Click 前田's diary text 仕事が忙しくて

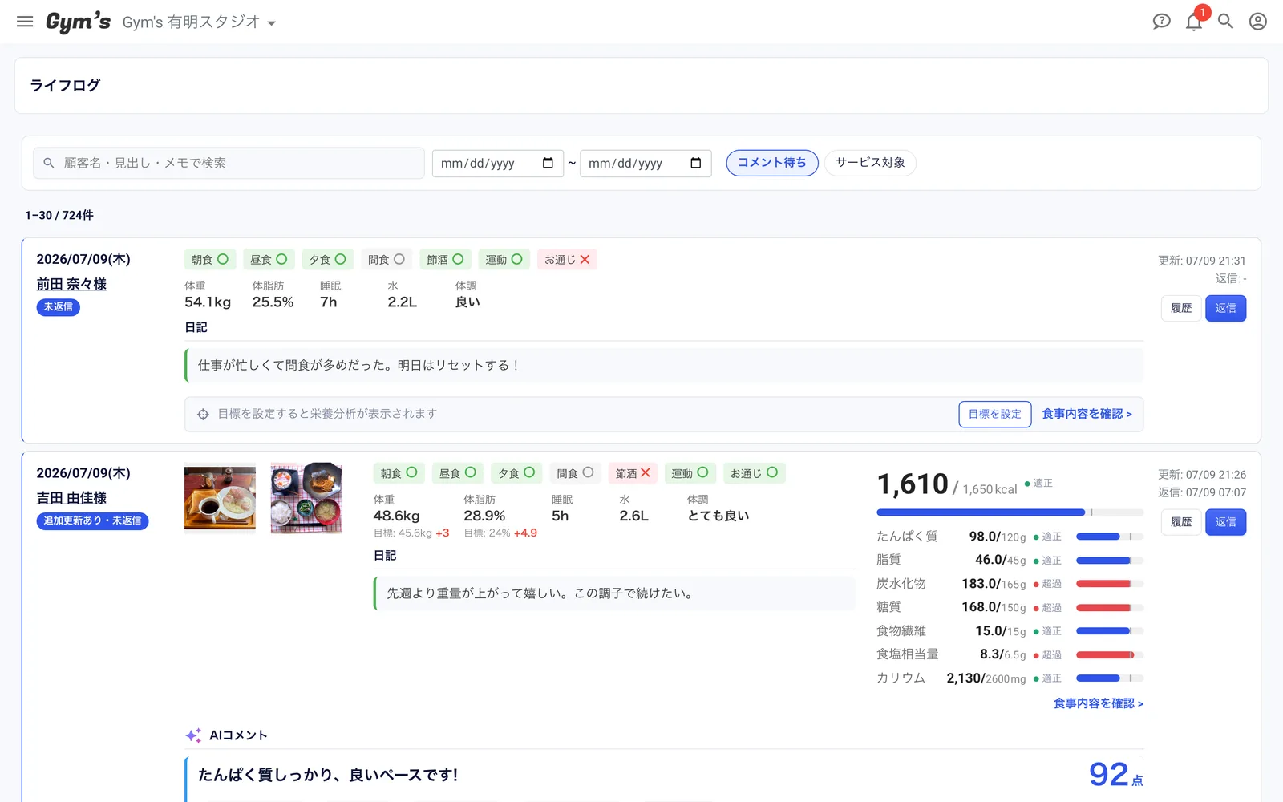[358, 366]
